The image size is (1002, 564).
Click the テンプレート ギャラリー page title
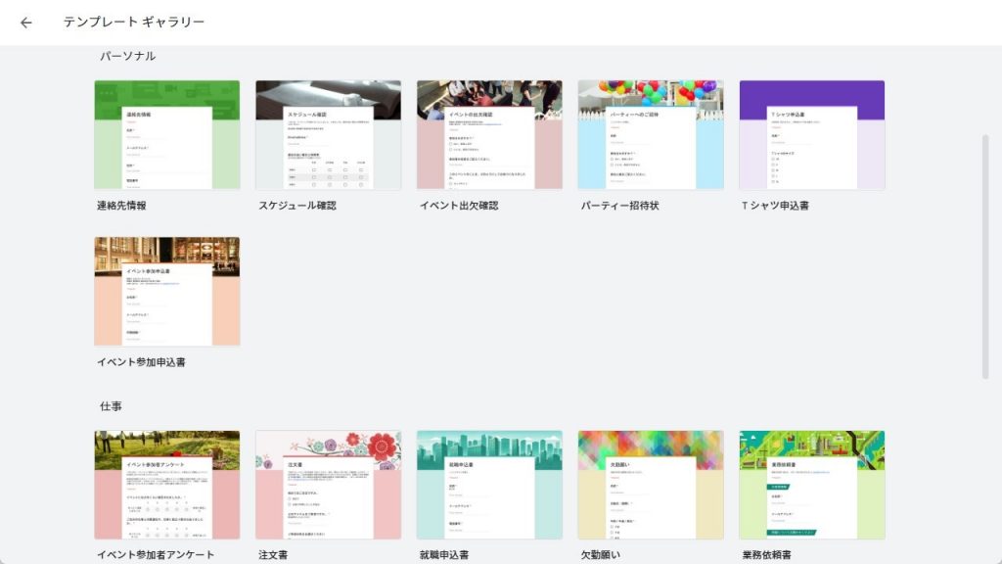coord(133,22)
